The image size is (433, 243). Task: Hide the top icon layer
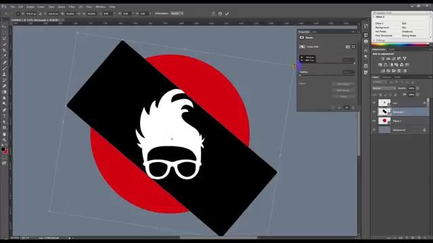coord(374,103)
